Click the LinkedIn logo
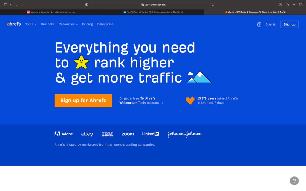The width and height of the screenshot is (306, 191). click(x=151, y=134)
